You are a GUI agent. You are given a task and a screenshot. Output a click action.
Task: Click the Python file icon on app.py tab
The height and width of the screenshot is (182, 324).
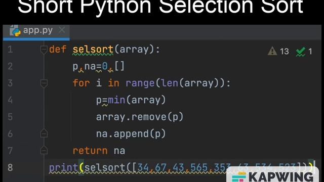click(15, 31)
